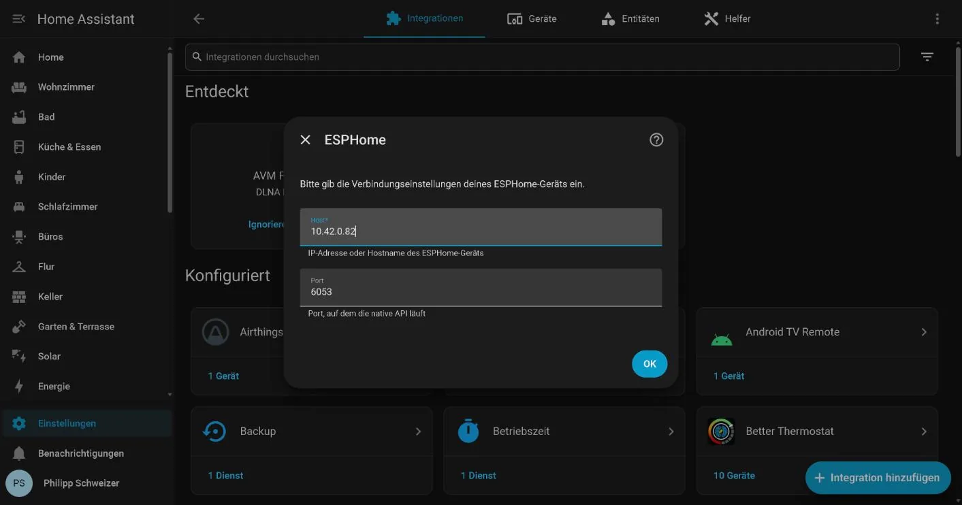The image size is (962, 505).
Task: Open ESPHome dialog help icon
Action: point(656,140)
